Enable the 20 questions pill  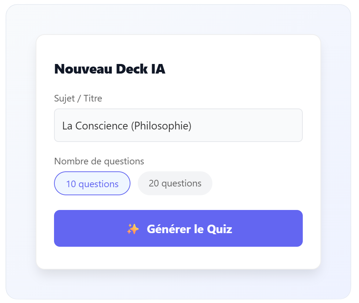pyautogui.click(x=175, y=183)
